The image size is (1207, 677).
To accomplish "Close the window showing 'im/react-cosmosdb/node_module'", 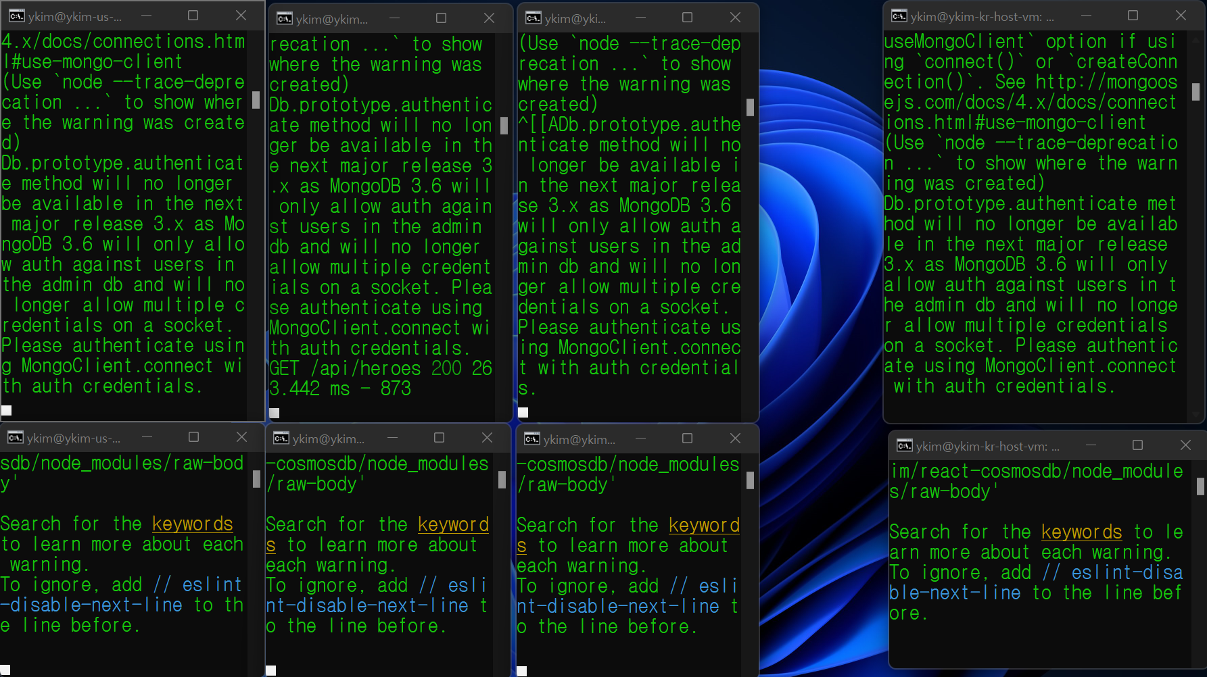I will click(1185, 445).
